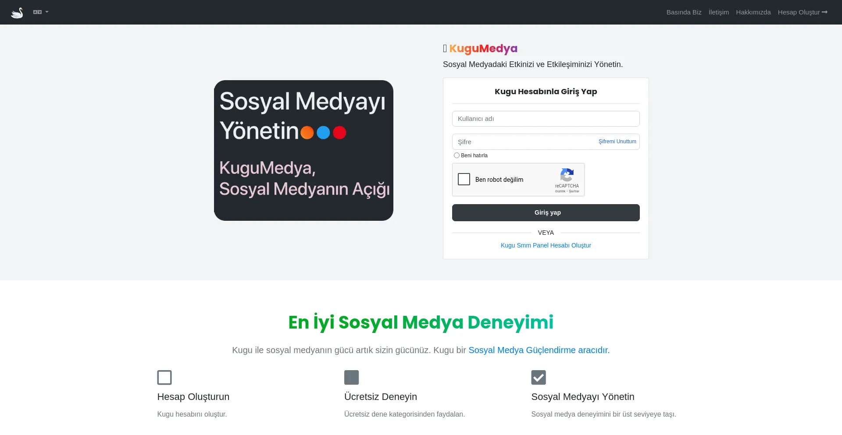This screenshot has width=842, height=435.
Task: Toggle Beni hatırla option
Action: coord(457,156)
